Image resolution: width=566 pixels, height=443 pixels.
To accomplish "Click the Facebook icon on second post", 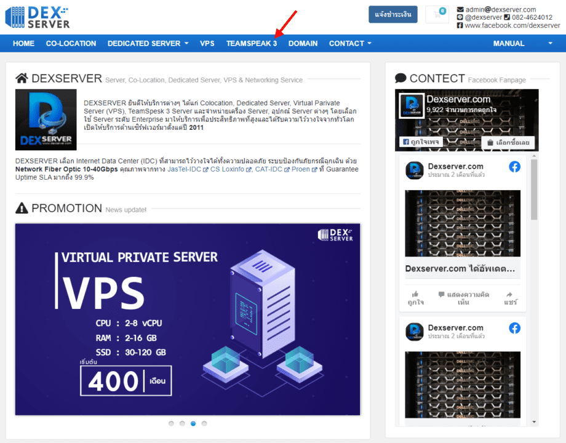I will [x=514, y=328].
